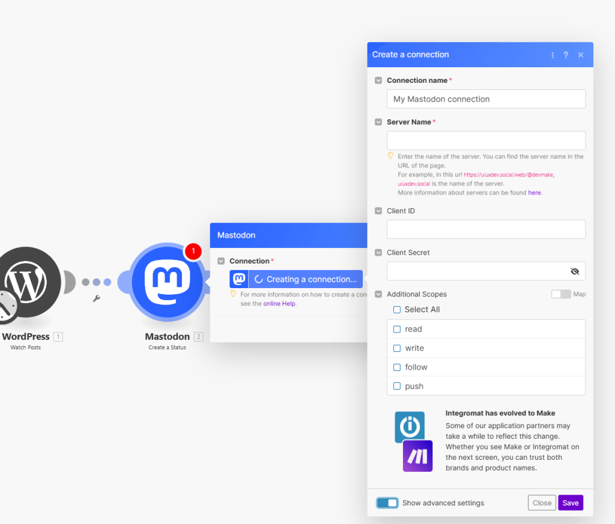
Task: Click the clock icon on WordPress module
Action: (x=7, y=307)
